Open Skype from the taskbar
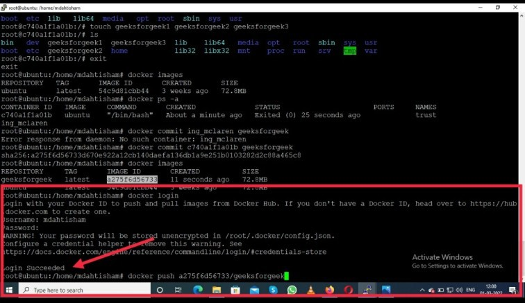Screen dimensions: 525x303 coord(273,290)
